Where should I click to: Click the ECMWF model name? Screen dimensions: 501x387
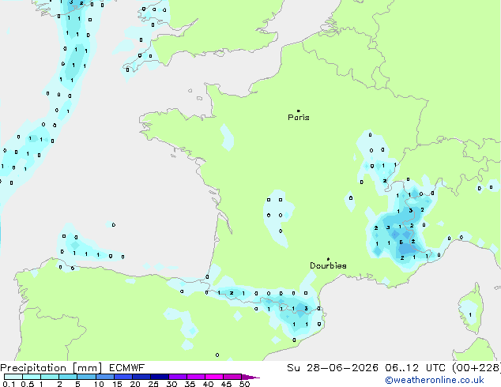tap(127, 368)
